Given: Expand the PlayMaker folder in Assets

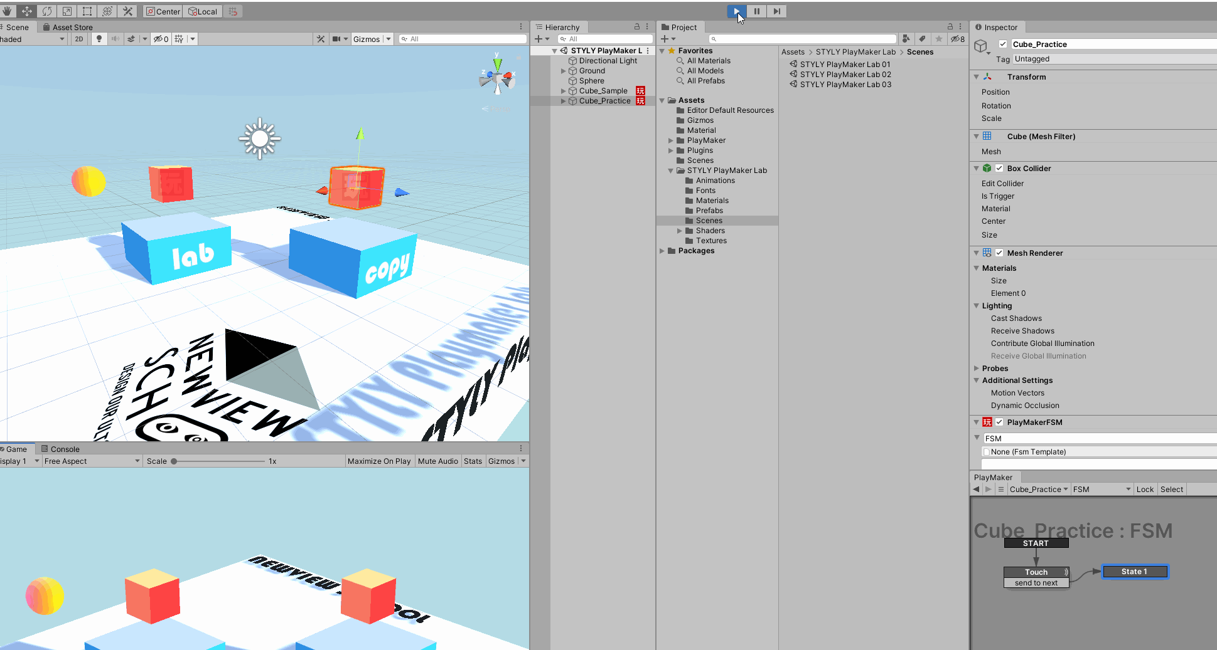Looking at the screenshot, I should (671, 140).
